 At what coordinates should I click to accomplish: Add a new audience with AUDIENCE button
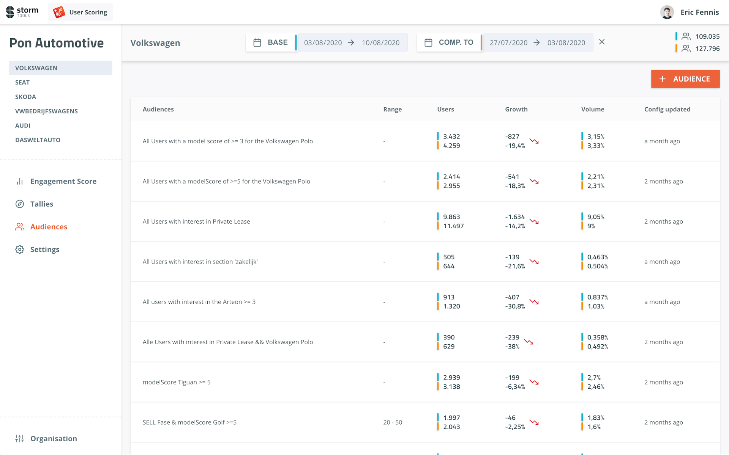tap(685, 79)
